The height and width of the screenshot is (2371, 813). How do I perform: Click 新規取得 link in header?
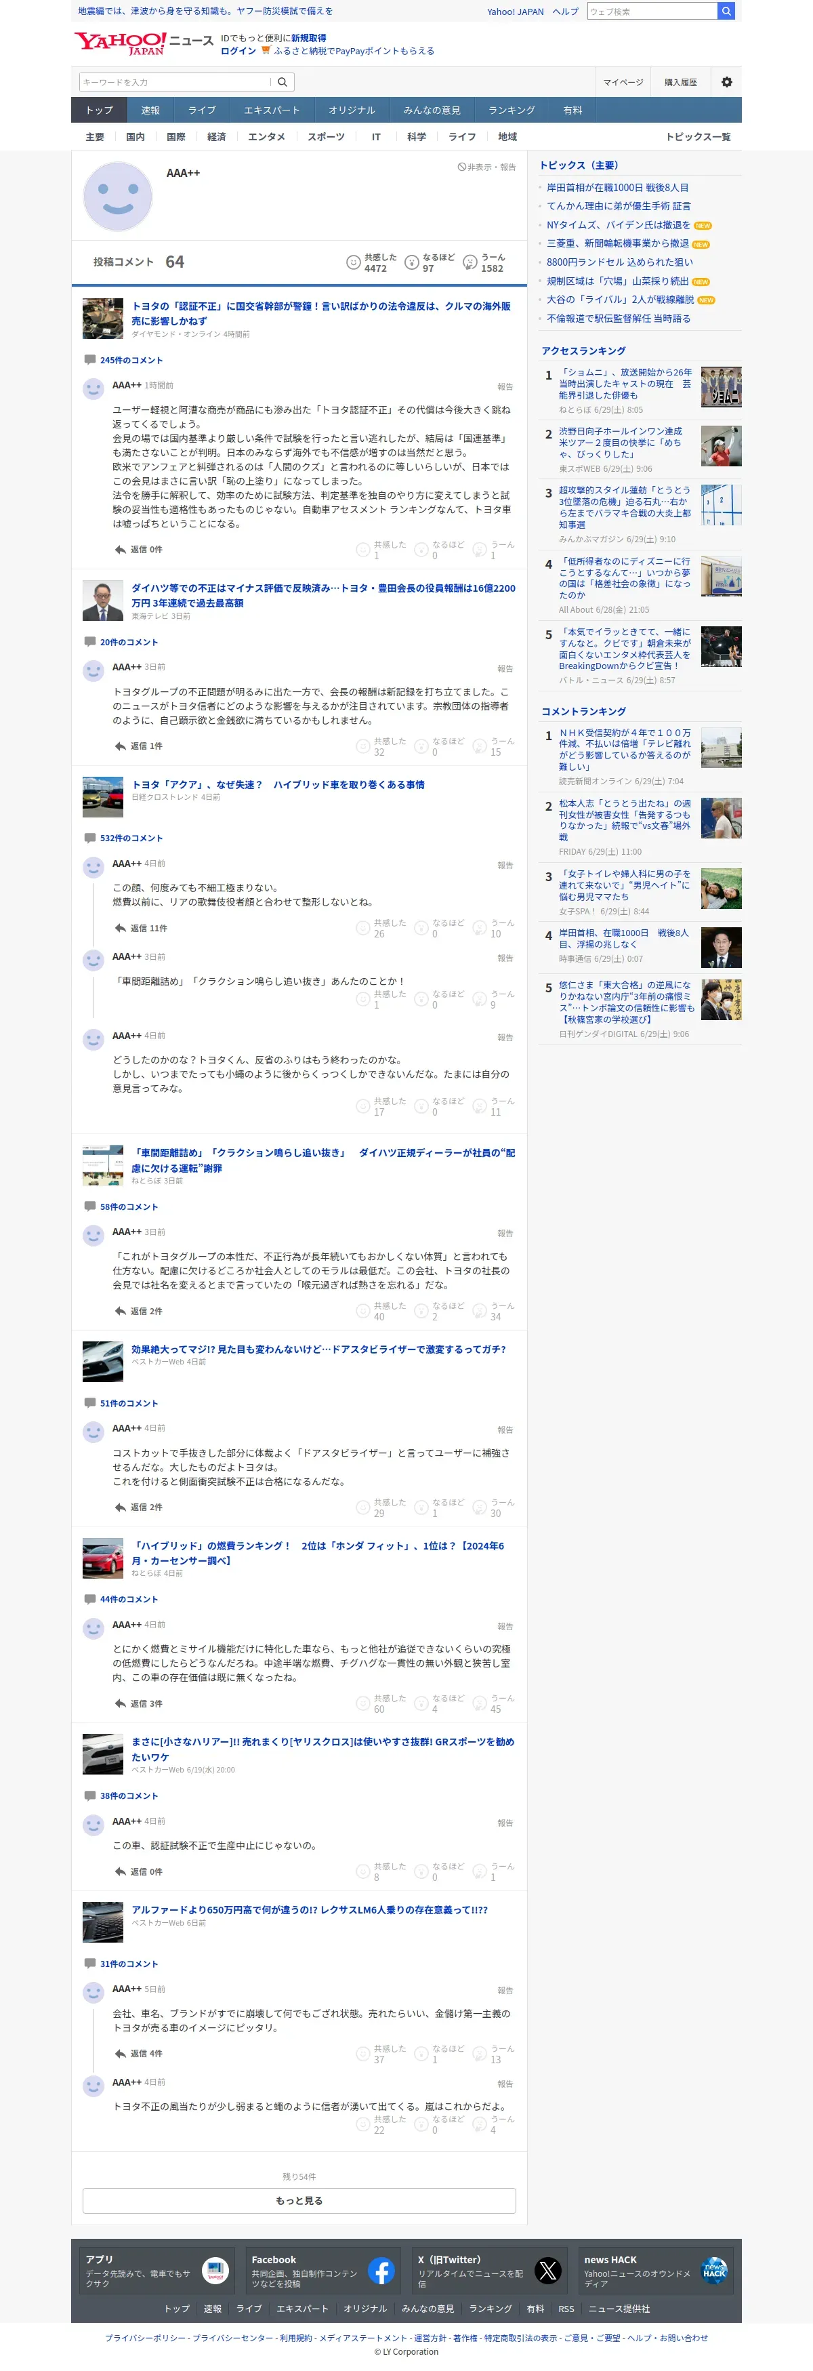click(309, 38)
